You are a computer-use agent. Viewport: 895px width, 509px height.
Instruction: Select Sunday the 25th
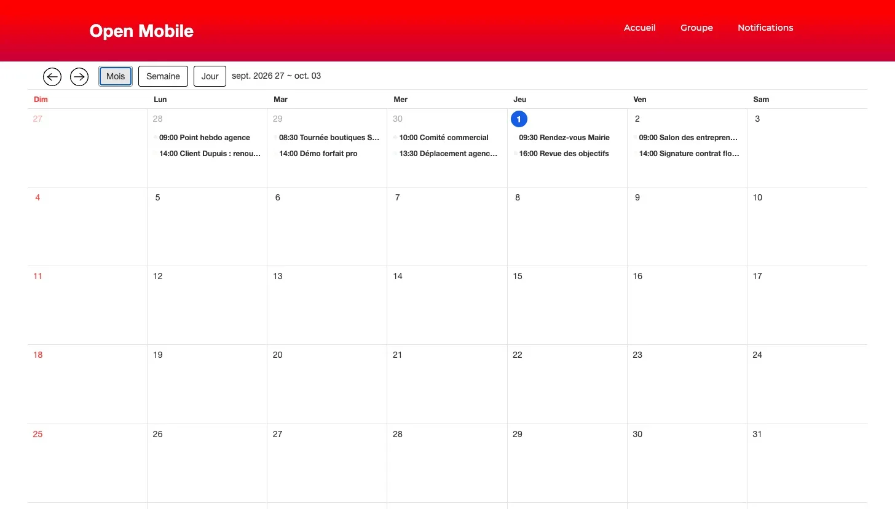pyautogui.click(x=37, y=434)
